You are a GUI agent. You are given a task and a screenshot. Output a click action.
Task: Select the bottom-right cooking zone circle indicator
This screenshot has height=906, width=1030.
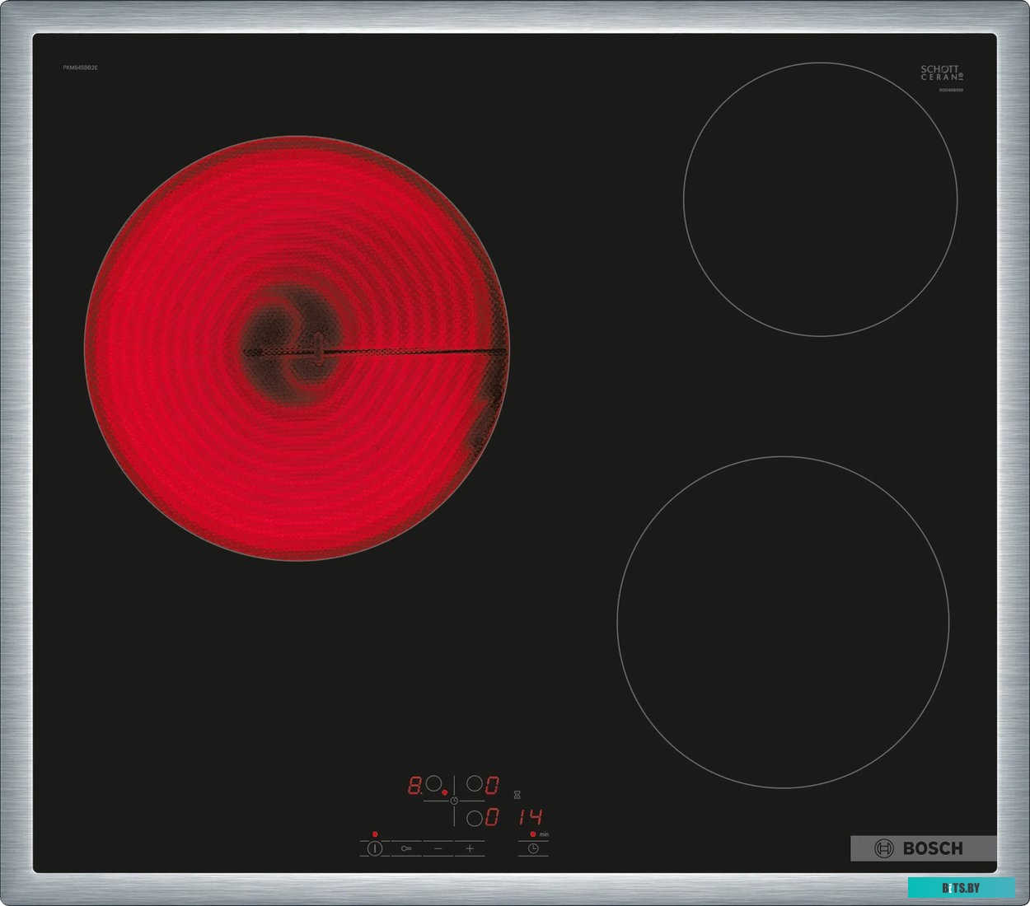(x=475, y=818)
